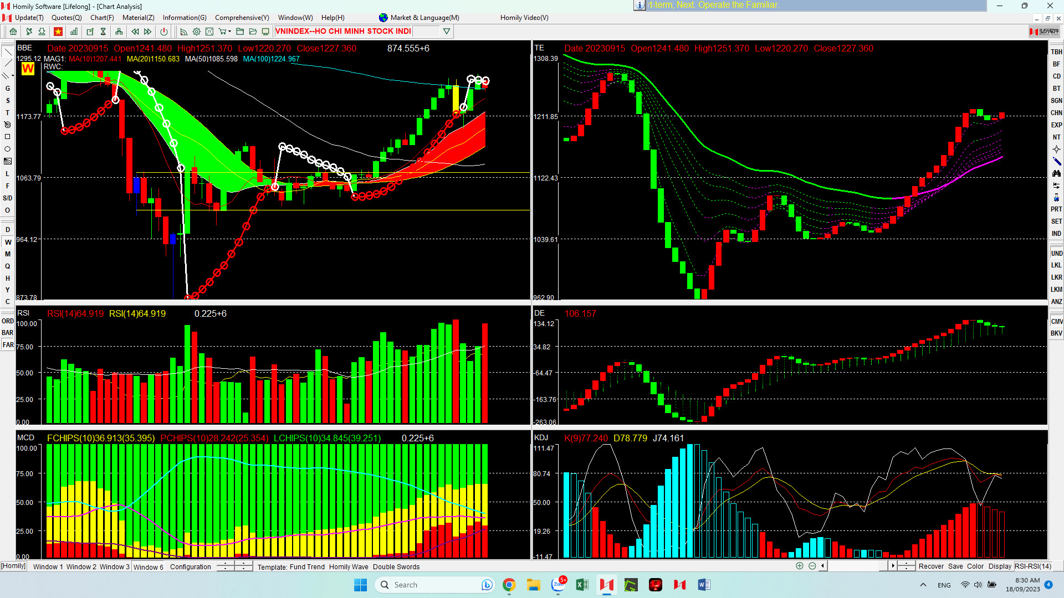Open shopping cart dropdown arrow in toolbar

point(229,32)
